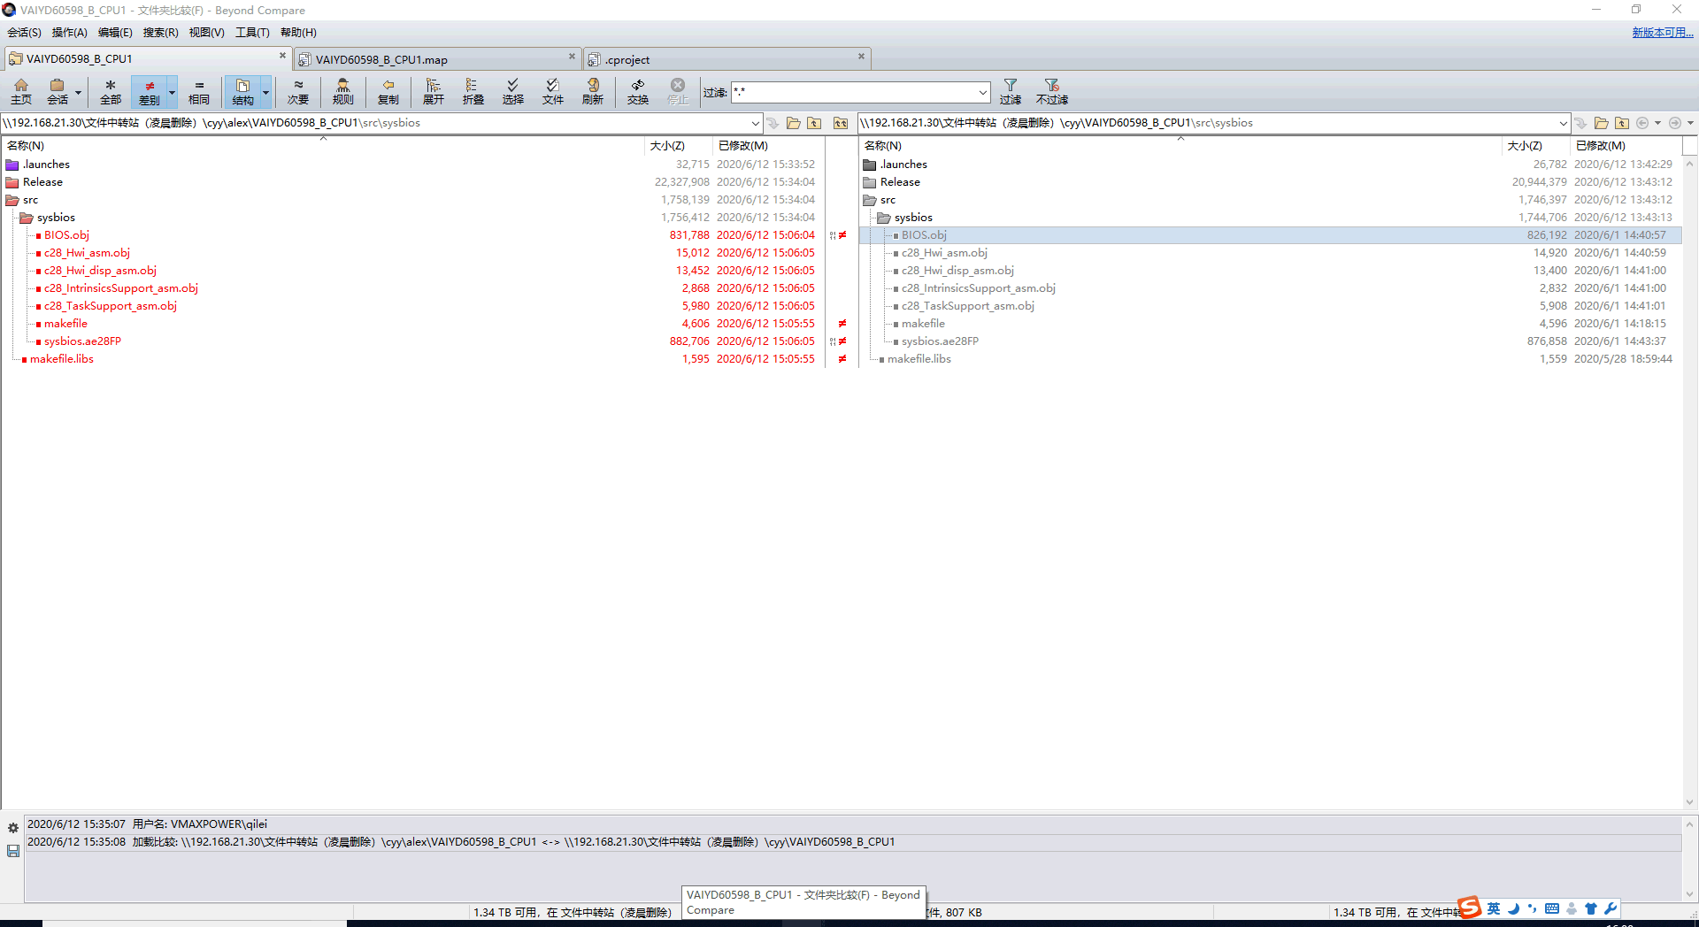Viewport: 1699px width, 927px height.
Task: Open the 操作(A) menu
Action: (x=69, y=33)
